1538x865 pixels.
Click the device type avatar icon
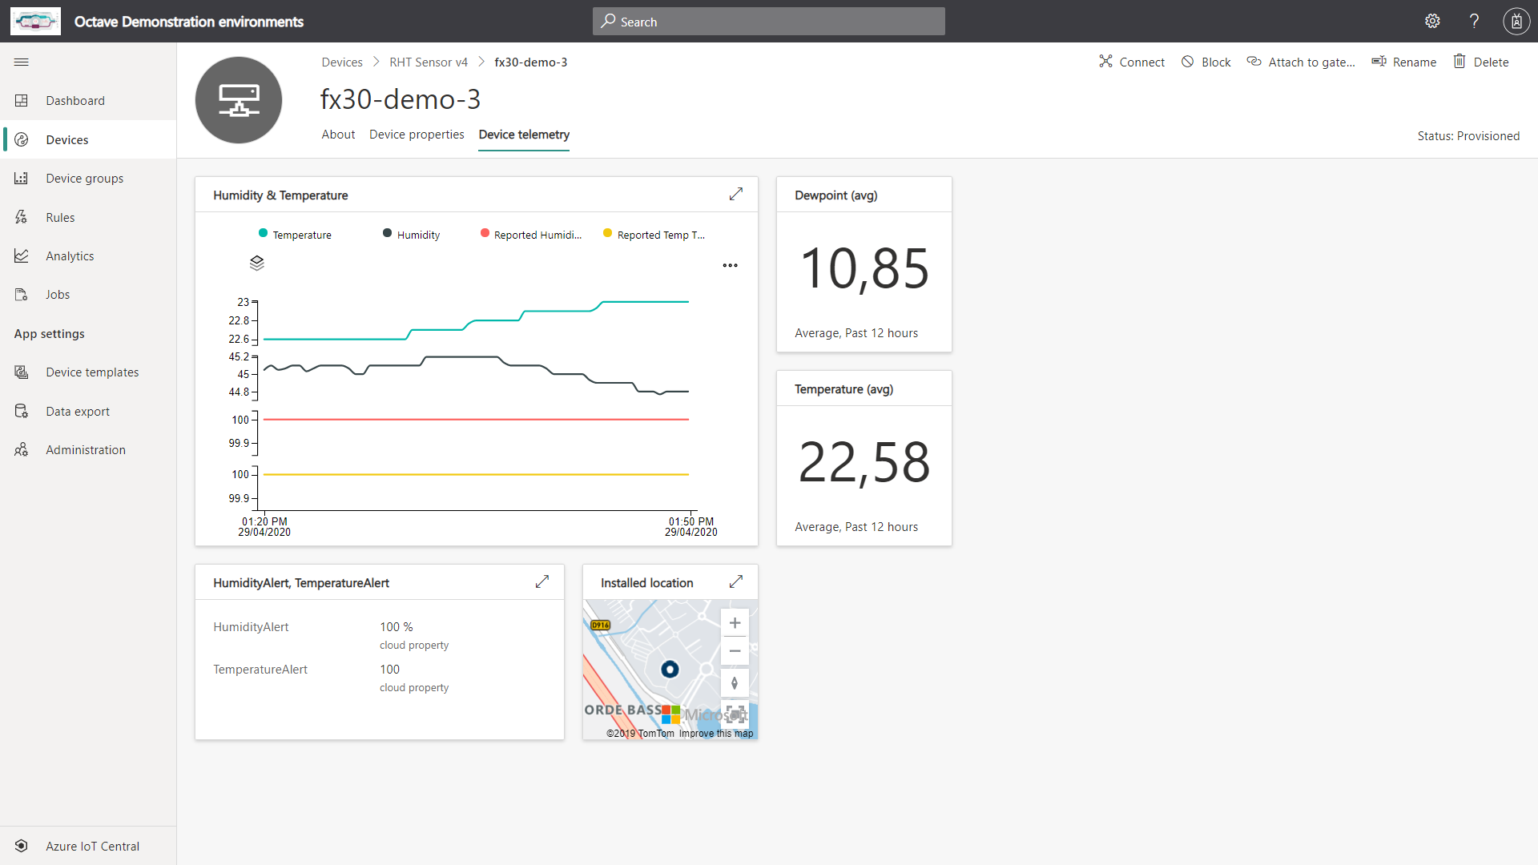click(x=239, y=100)
